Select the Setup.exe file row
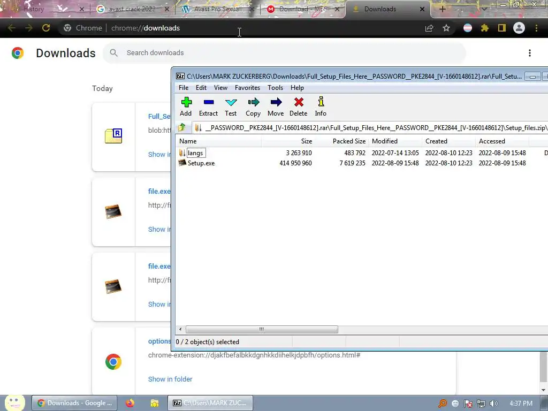This screenshot has width=548, height=411. click(x=361, y=163)
